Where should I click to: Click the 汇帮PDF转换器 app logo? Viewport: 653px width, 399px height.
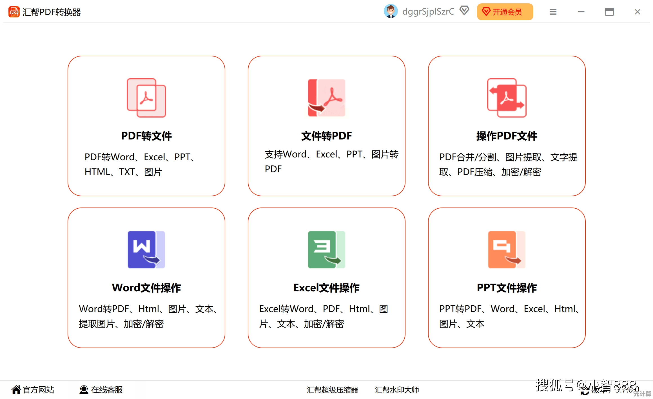[x=14, y=12]
